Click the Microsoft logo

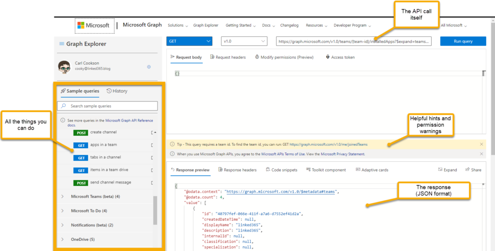point(94,26)
